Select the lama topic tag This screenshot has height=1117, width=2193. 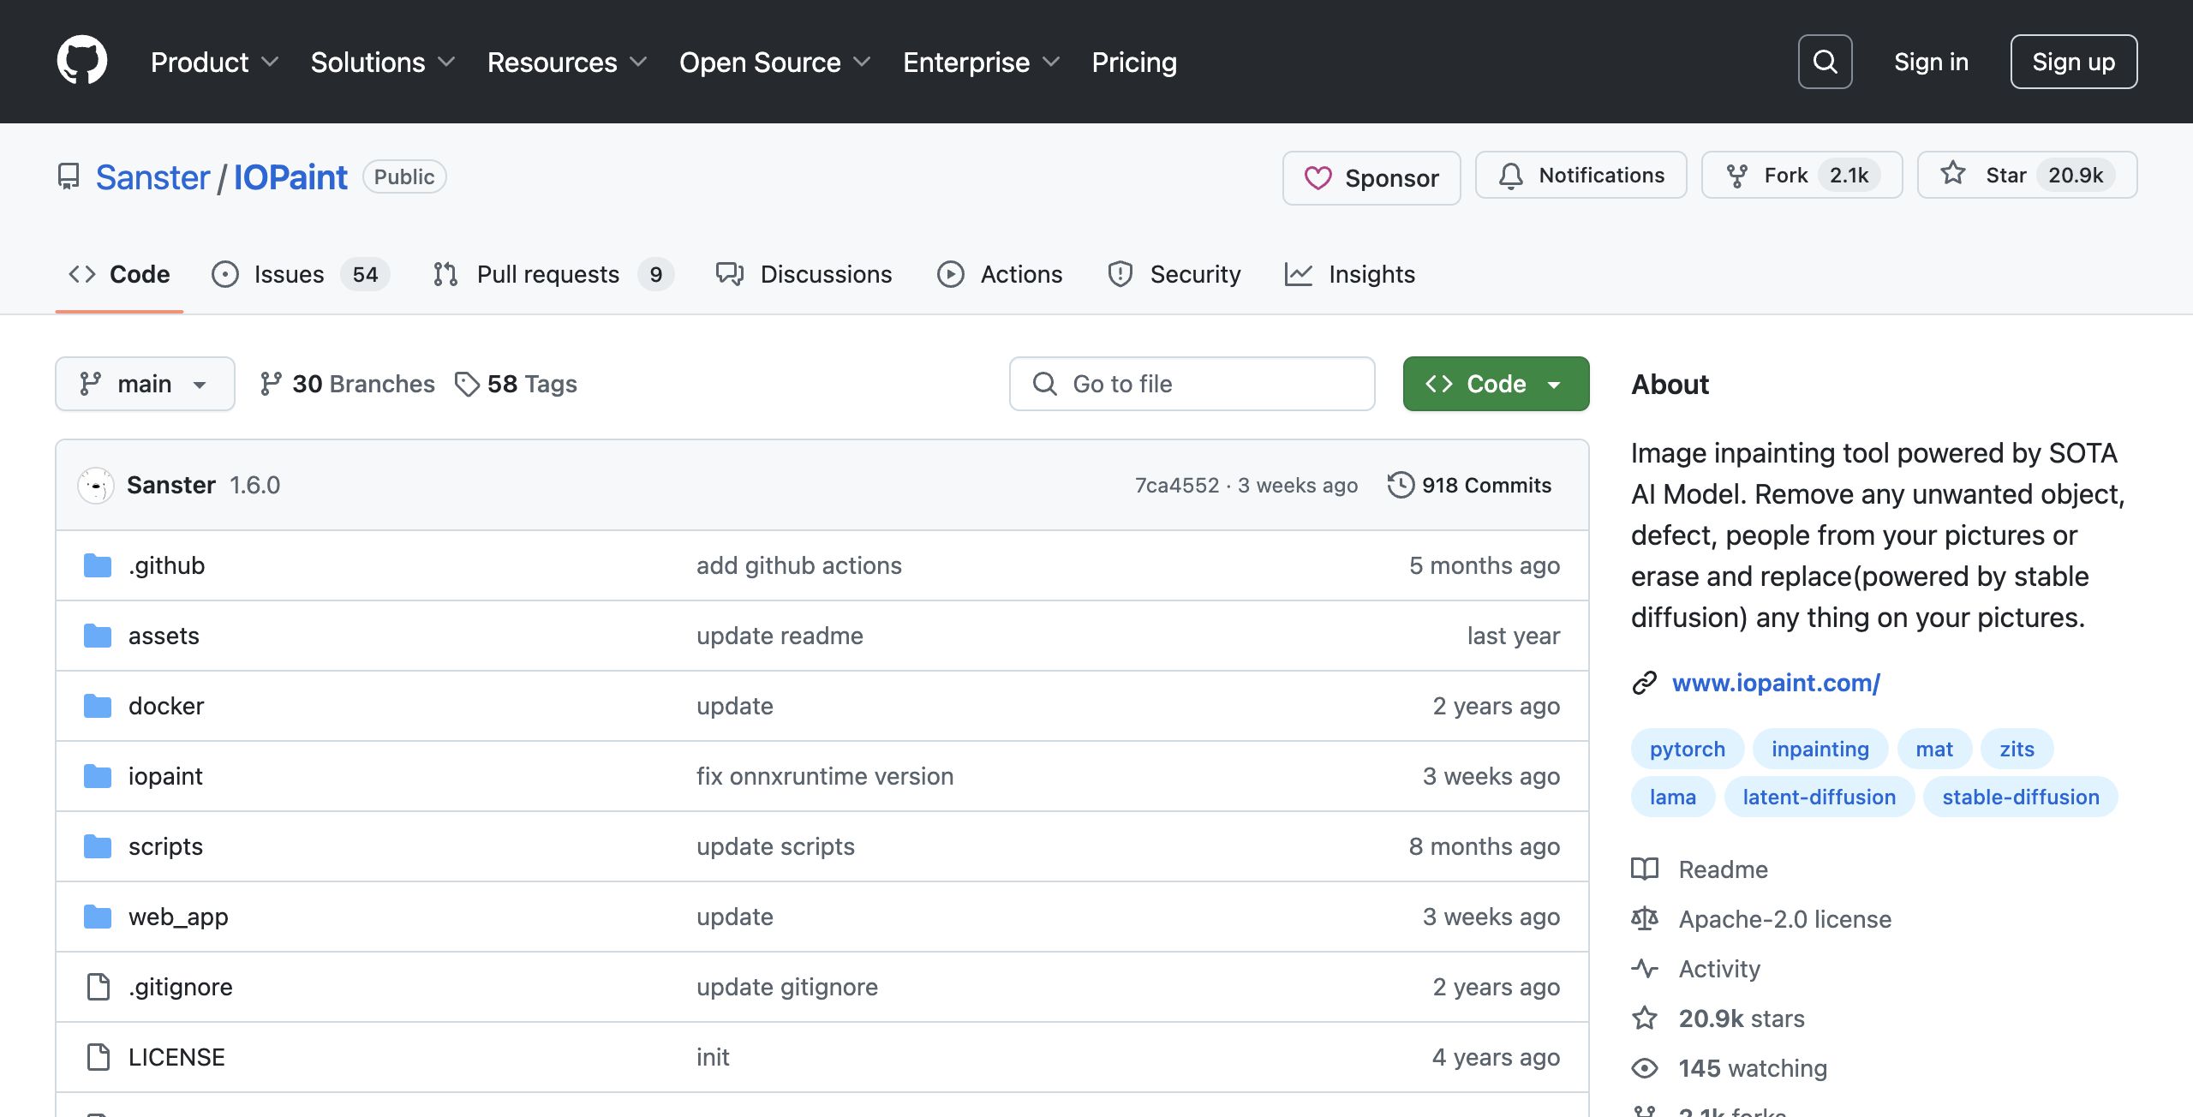coord(1672,797)
